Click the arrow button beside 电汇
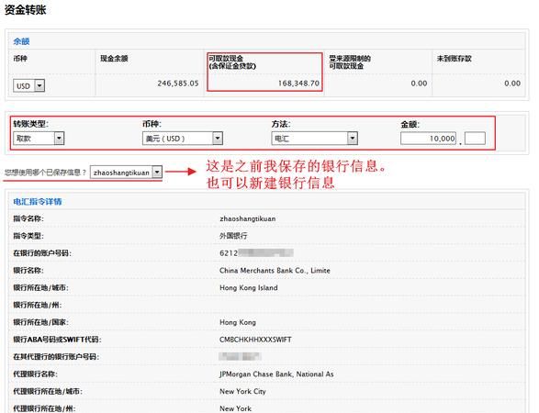This screenshot has height=413, width=539. pyautogui.click(x=353, y=139)
